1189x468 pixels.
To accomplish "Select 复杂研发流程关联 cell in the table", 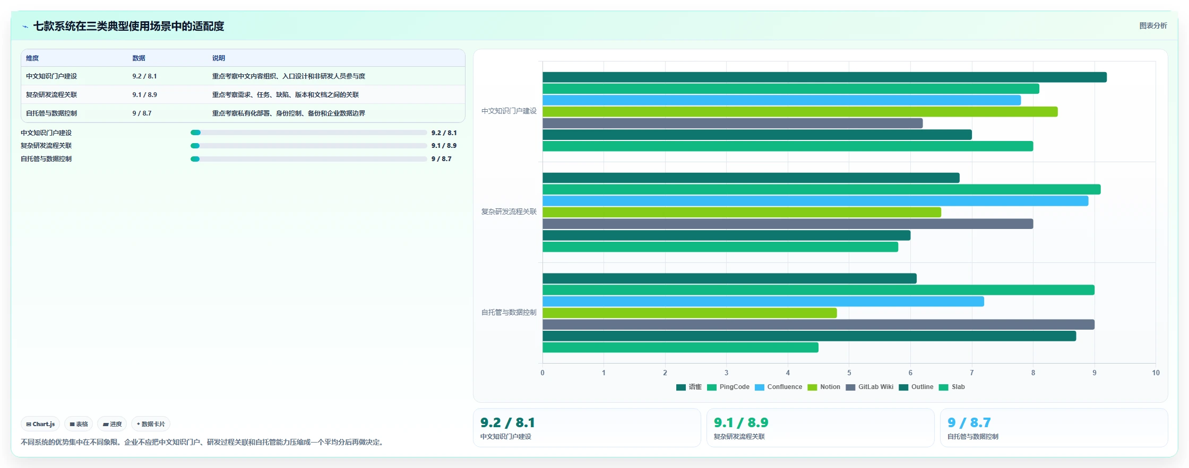I will click(x=51, y=95).
